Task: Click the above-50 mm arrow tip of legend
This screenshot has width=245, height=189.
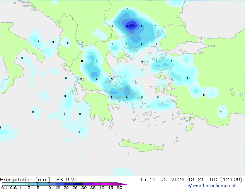Action: tap(122, 184)
